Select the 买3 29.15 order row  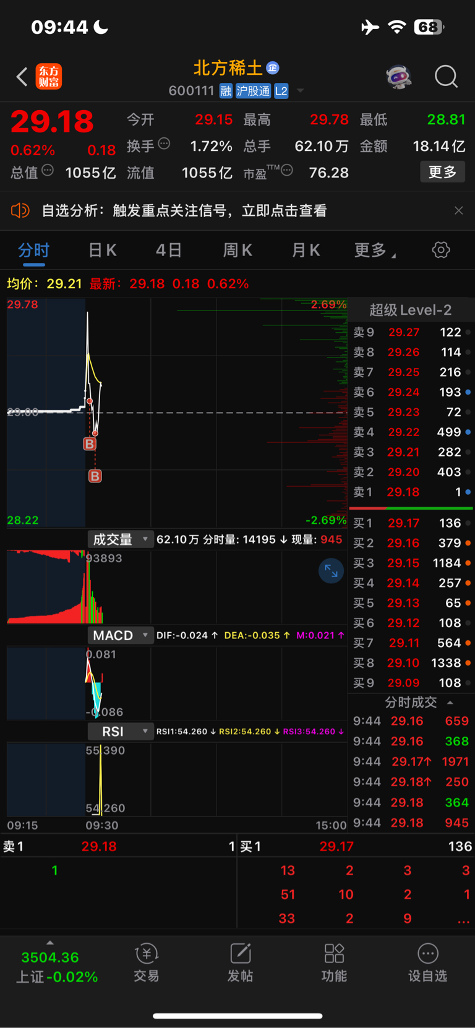pos(411,563)
